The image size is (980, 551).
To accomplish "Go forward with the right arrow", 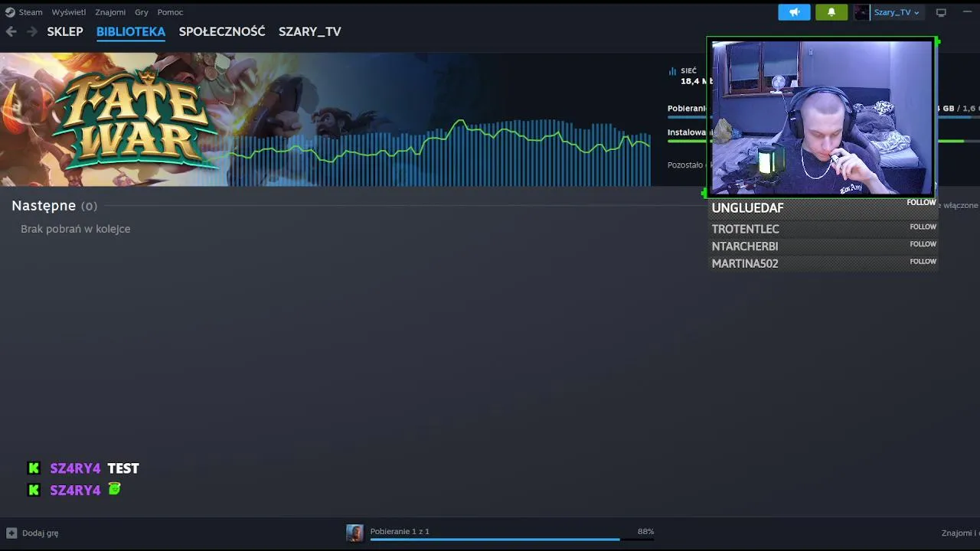I will pos(32,31).
